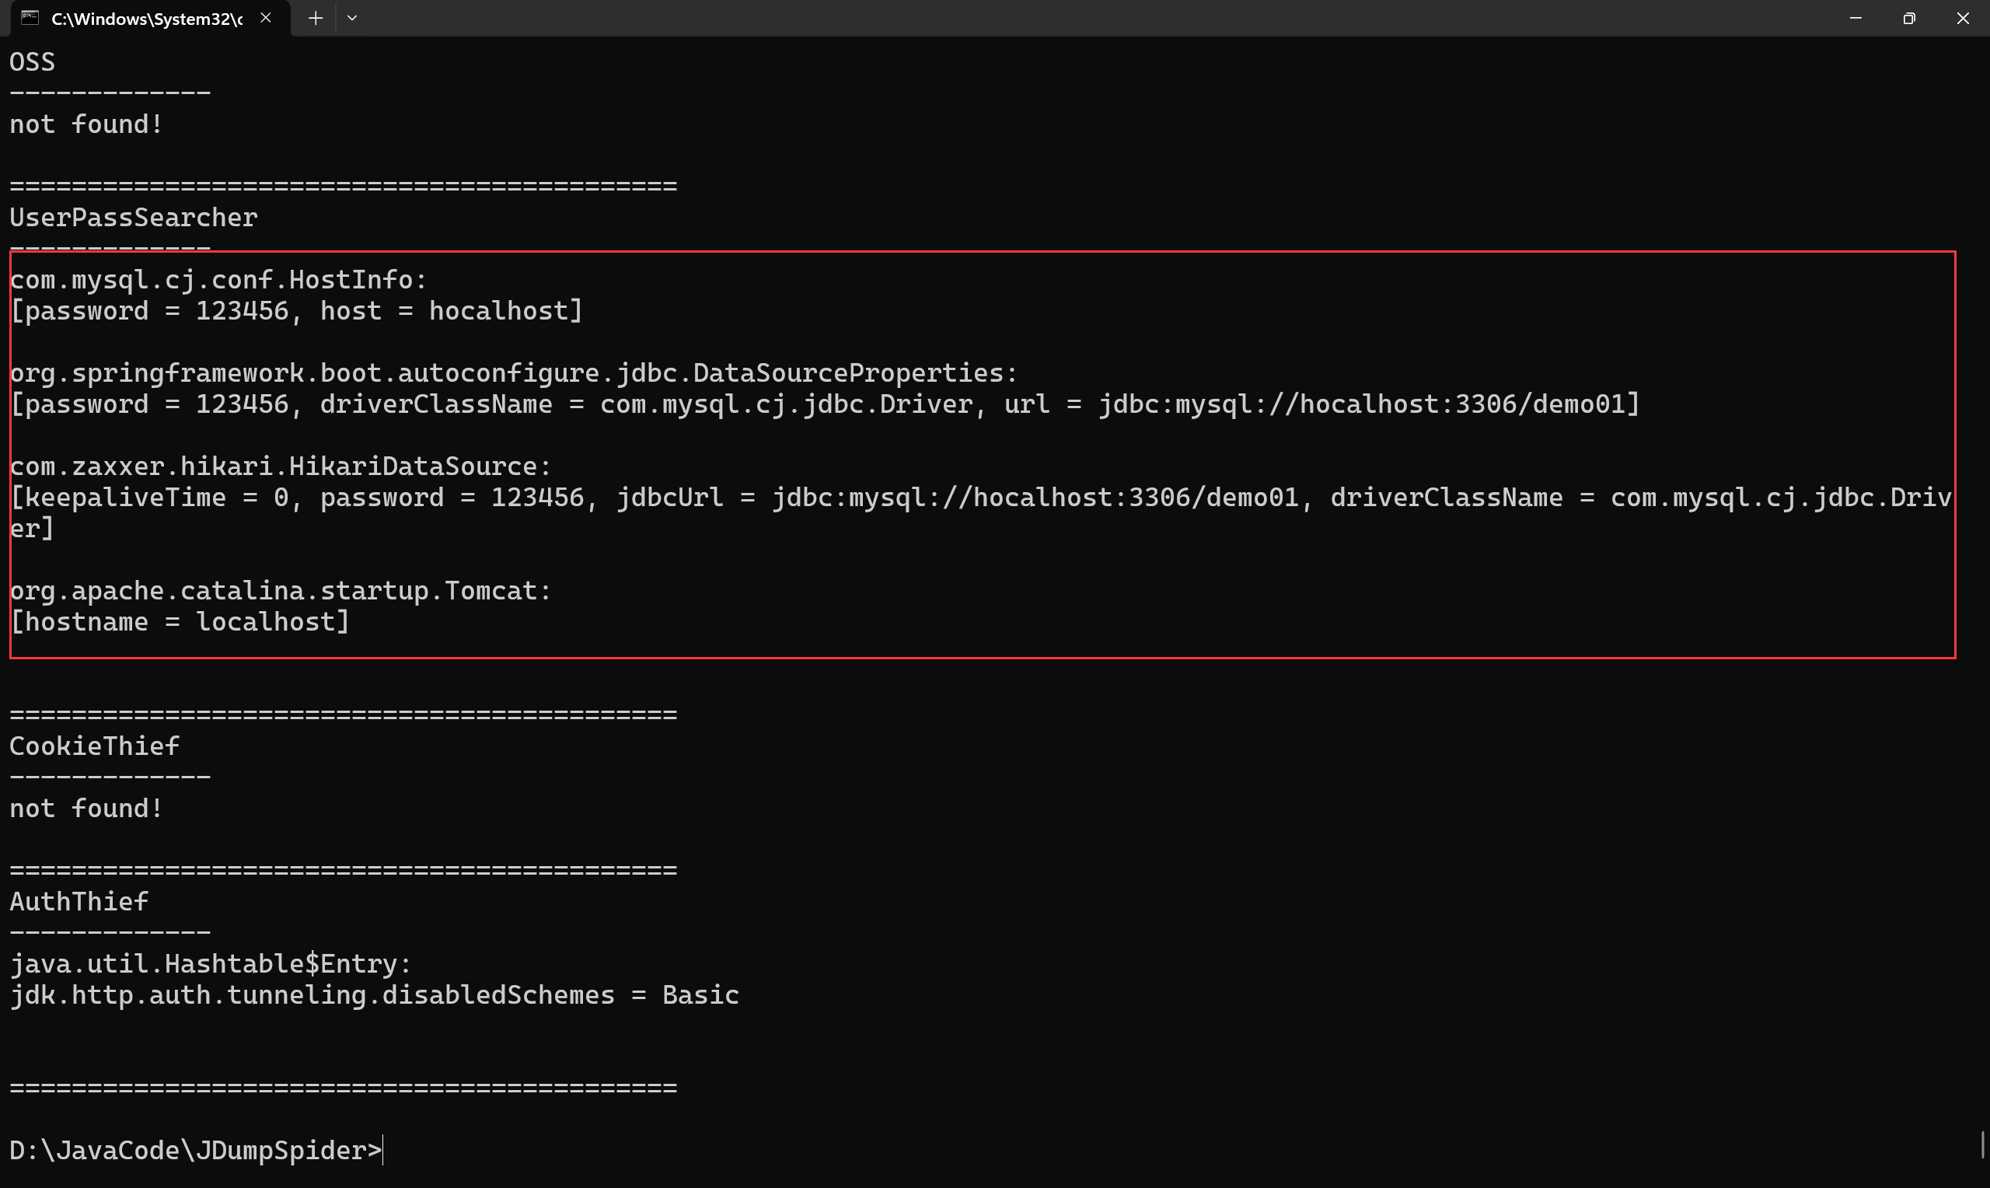Click the UserPassSearcher section heading
This screenshot has height=1188, width=1990.
coord(134,218)
